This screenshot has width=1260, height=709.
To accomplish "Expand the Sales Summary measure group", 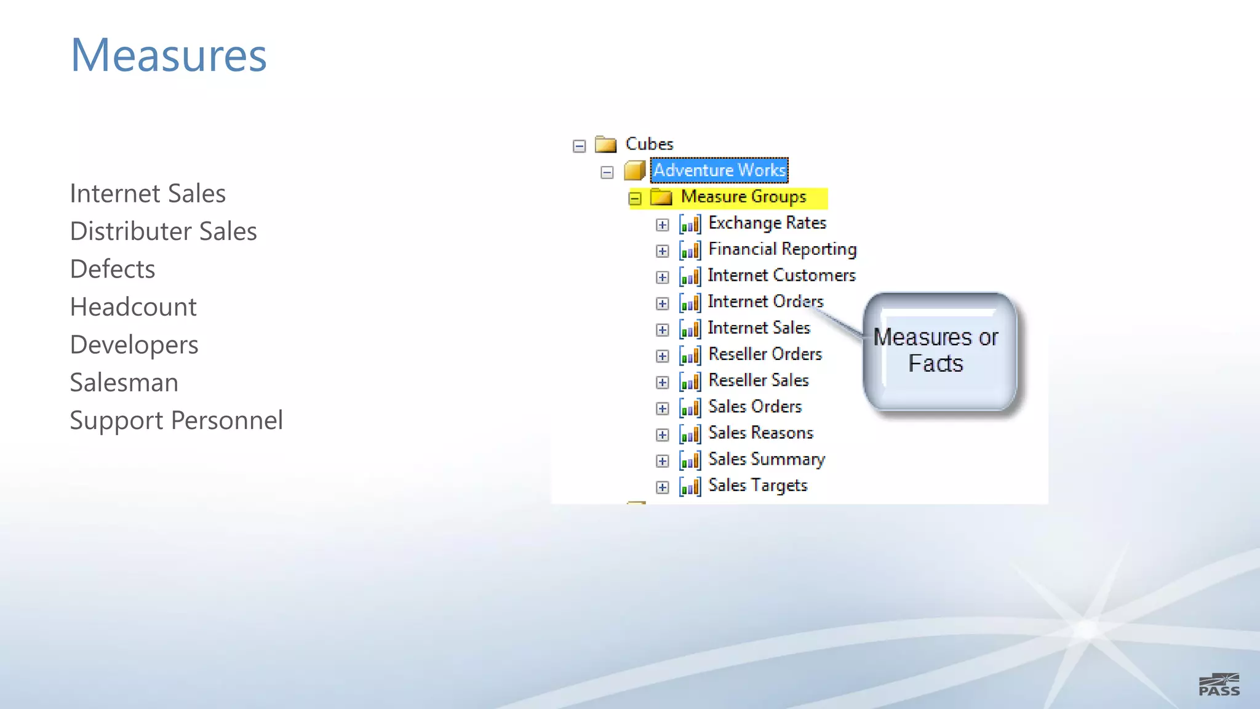I will coord(662,461).
